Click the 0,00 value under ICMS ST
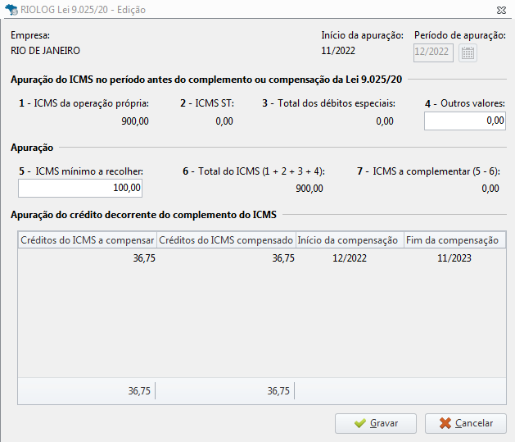Screen dimensions: 515x442 coord(224,121)
